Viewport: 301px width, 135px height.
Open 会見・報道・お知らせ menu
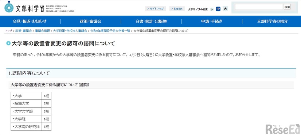(x=30, y=21)
